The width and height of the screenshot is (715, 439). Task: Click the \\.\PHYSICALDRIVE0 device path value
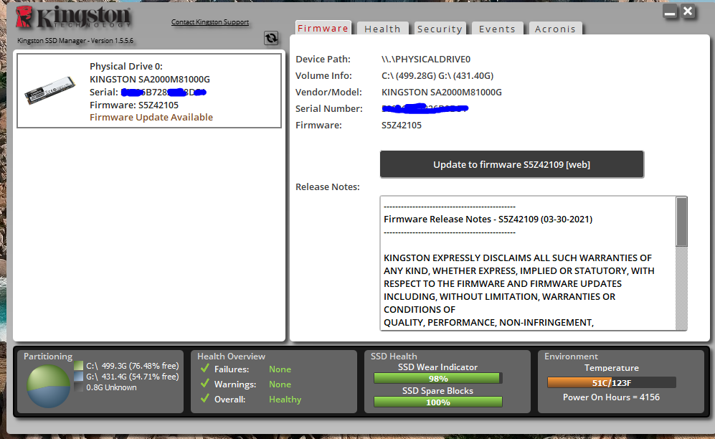426,60
